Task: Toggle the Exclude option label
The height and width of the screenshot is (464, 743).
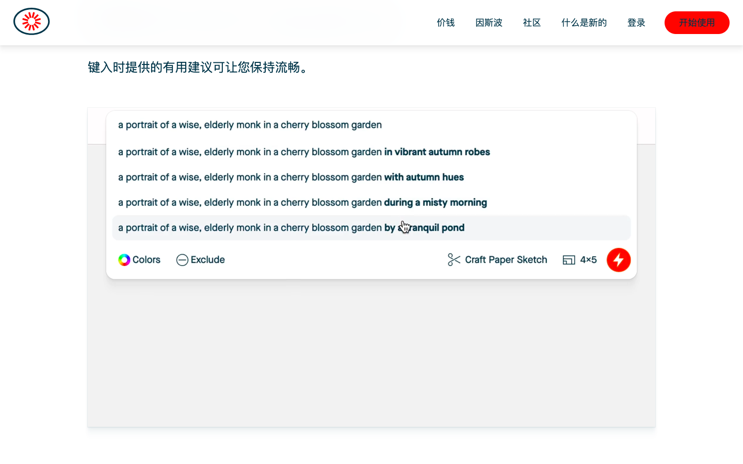Action: coord(207,260)
